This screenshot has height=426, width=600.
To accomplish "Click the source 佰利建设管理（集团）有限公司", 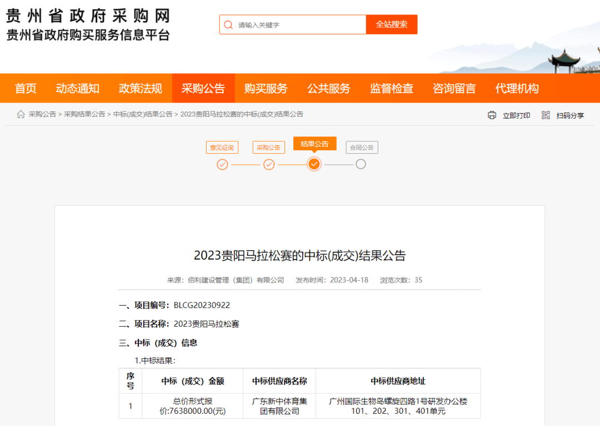I will (236, 280).
